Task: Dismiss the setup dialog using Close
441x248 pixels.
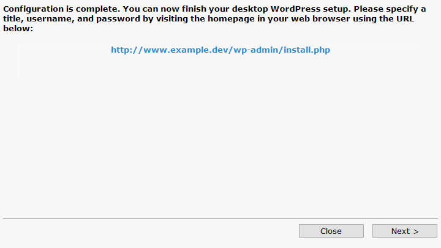Action: click(x=331, y=231)
